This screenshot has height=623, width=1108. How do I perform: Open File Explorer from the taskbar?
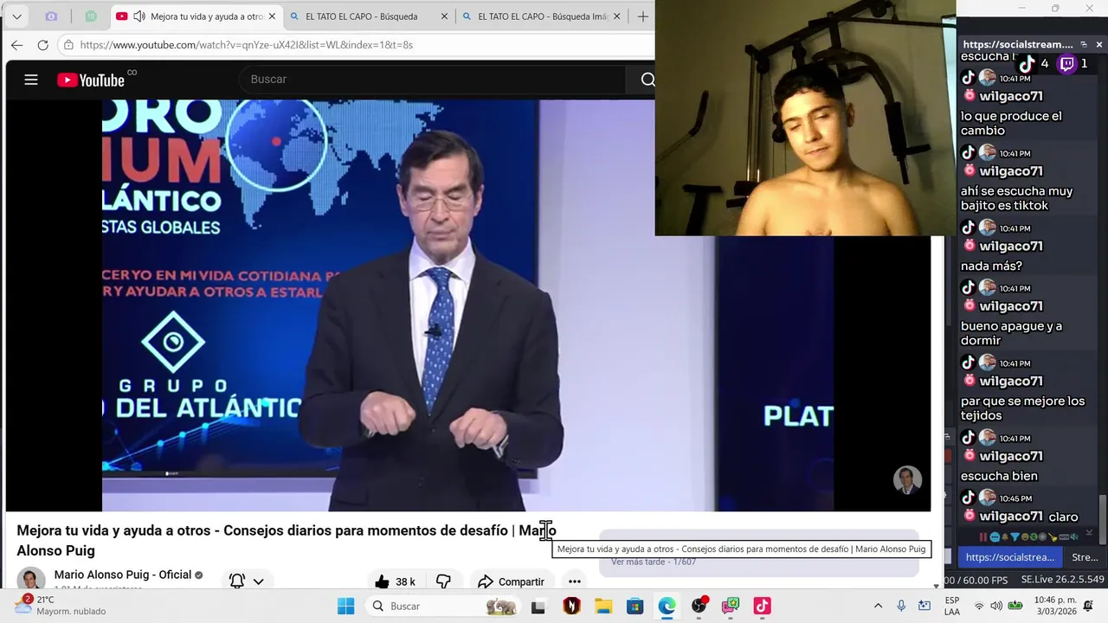click(602, 606)
